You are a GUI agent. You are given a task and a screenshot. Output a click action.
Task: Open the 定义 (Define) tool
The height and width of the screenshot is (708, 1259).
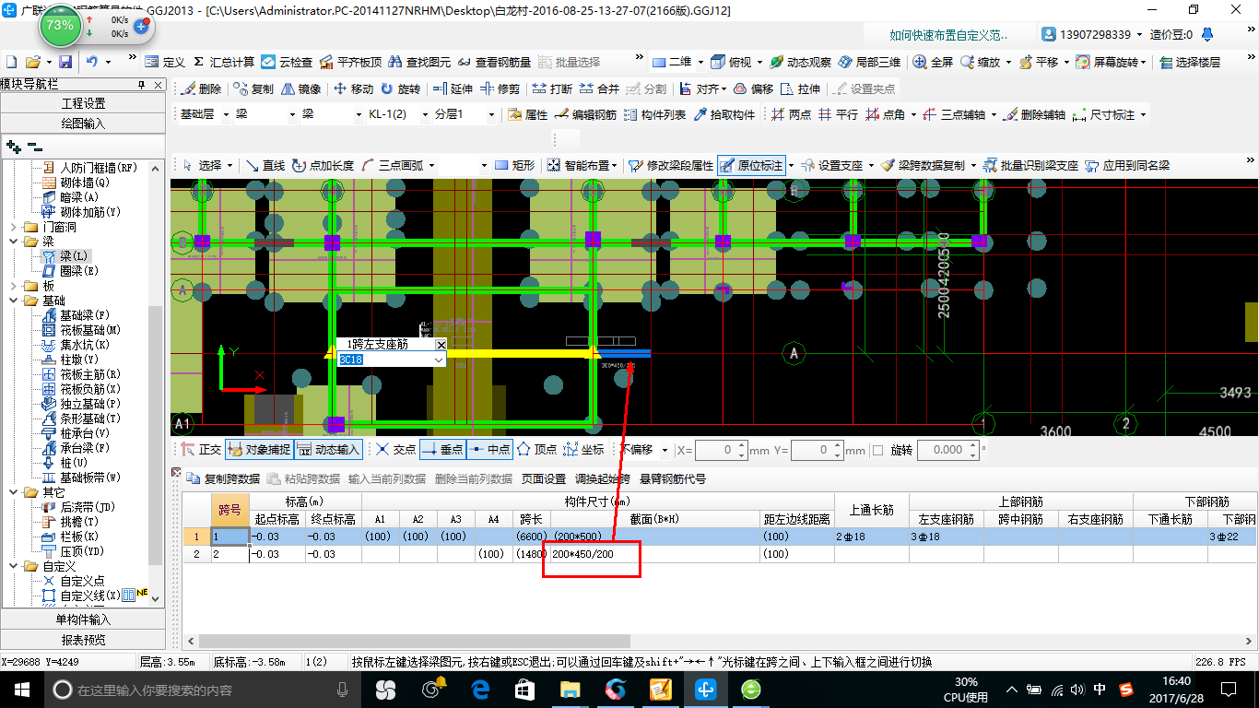tap(165, 62)
